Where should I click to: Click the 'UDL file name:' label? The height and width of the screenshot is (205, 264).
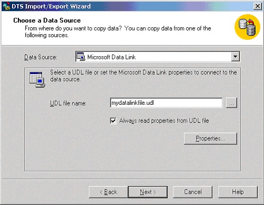click(x=68, y=103)
